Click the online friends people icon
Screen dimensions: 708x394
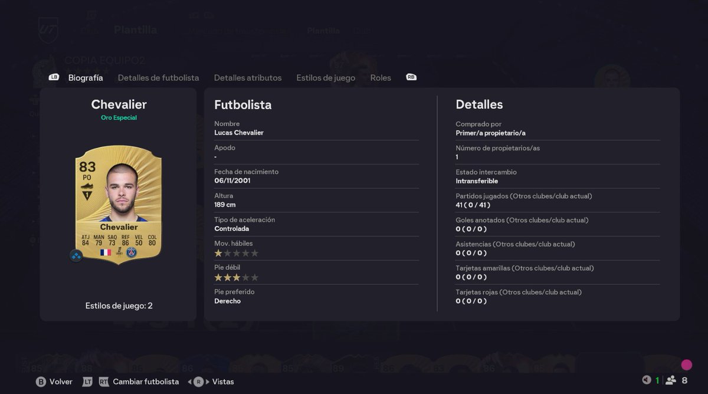670,380
